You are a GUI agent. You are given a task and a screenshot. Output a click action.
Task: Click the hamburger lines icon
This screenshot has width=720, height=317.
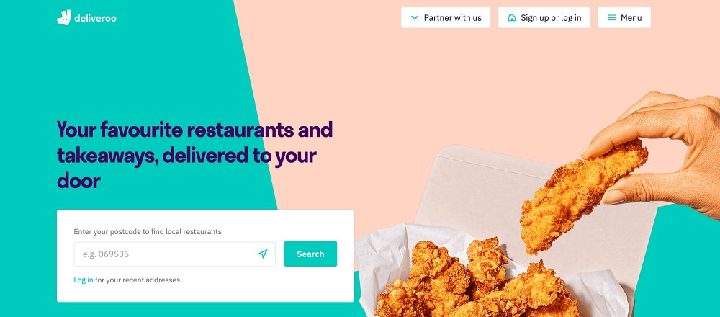(611, 18)
